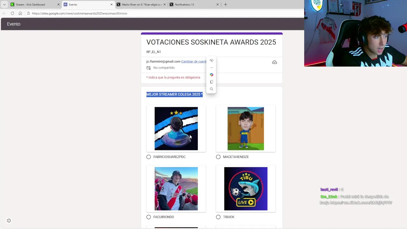Click the No compartido icon

click(148, 68)
